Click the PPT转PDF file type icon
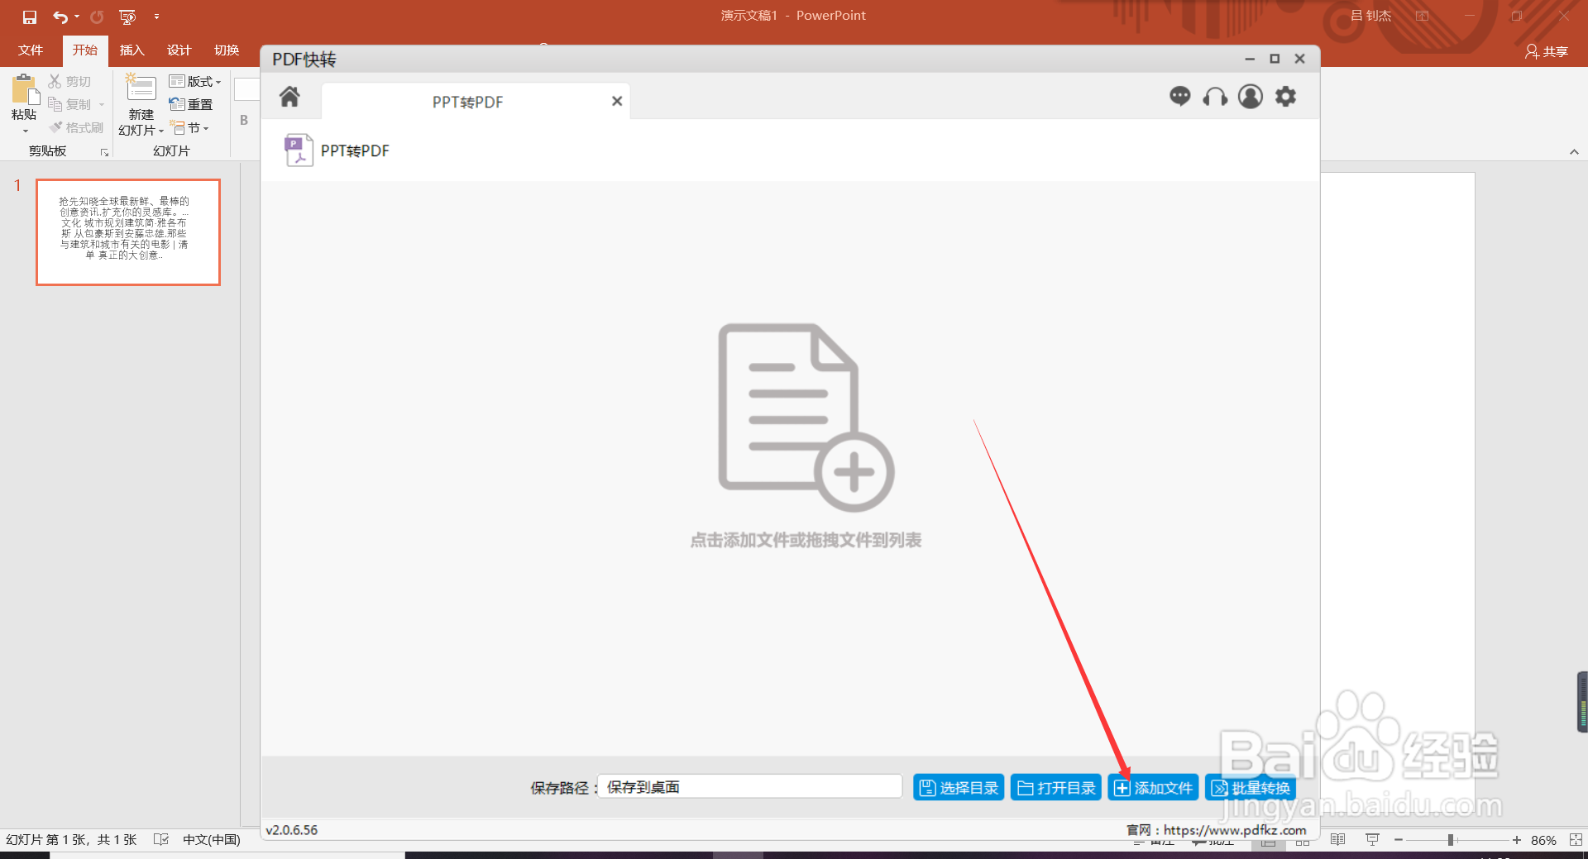 [x=299, y=150]
